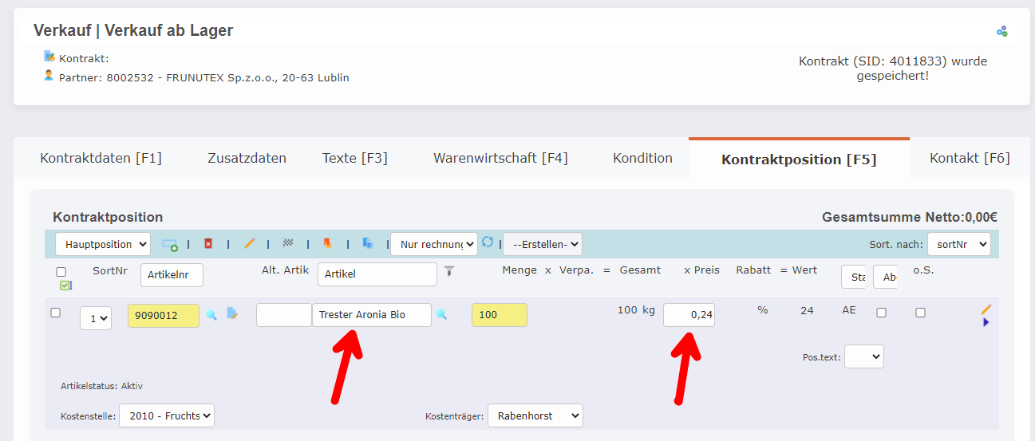1035x441 pixels.
Task: Open the Pos.text dropdown
Action: pyautogui.click(x=864, y=356)
